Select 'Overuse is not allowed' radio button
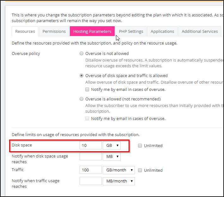 (x=82, y=54)
